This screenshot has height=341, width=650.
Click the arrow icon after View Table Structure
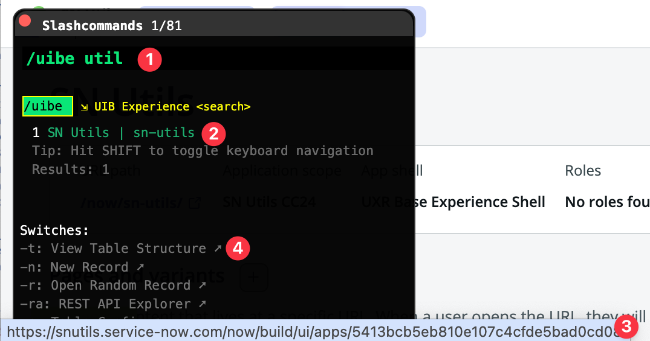[218, 248]
